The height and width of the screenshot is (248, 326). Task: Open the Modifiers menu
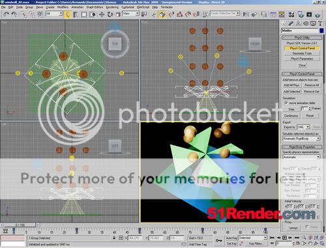63,7
